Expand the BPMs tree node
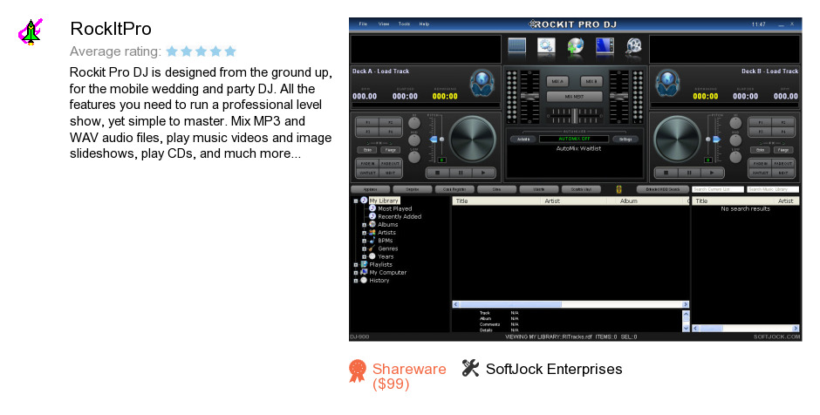Image resolution: width=820 pixels, height=415 pixels. (x=364, y=241)
